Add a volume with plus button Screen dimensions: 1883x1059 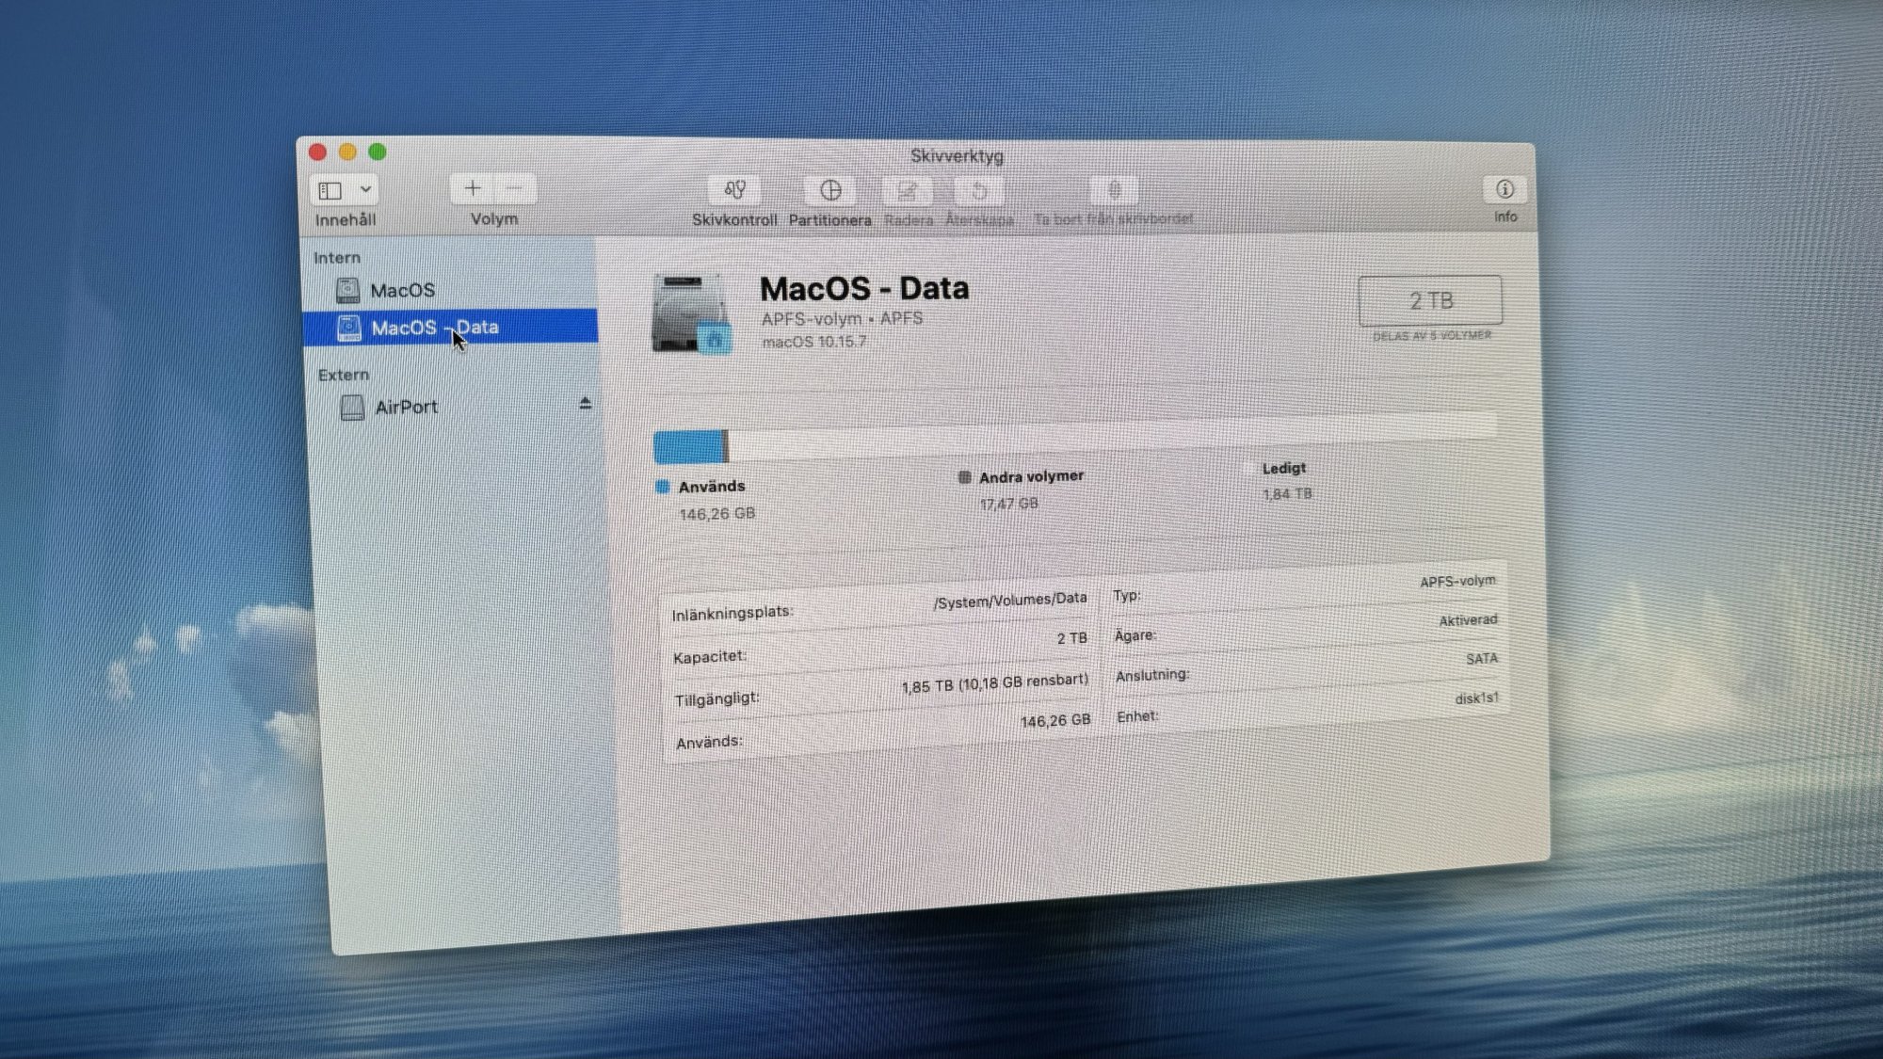point(473,189)
